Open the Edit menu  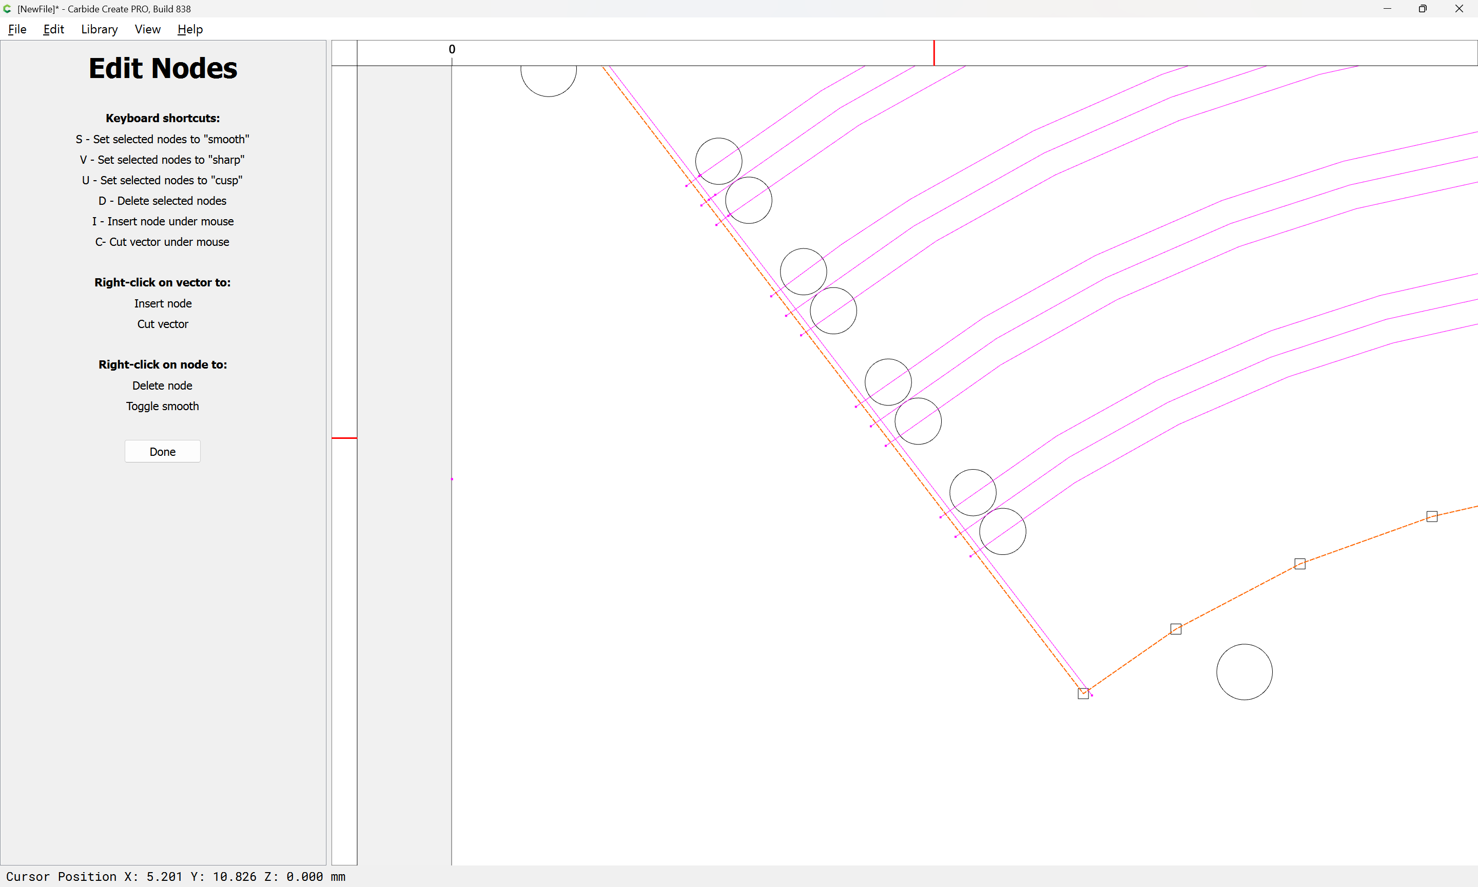click(x=53, y=29)
